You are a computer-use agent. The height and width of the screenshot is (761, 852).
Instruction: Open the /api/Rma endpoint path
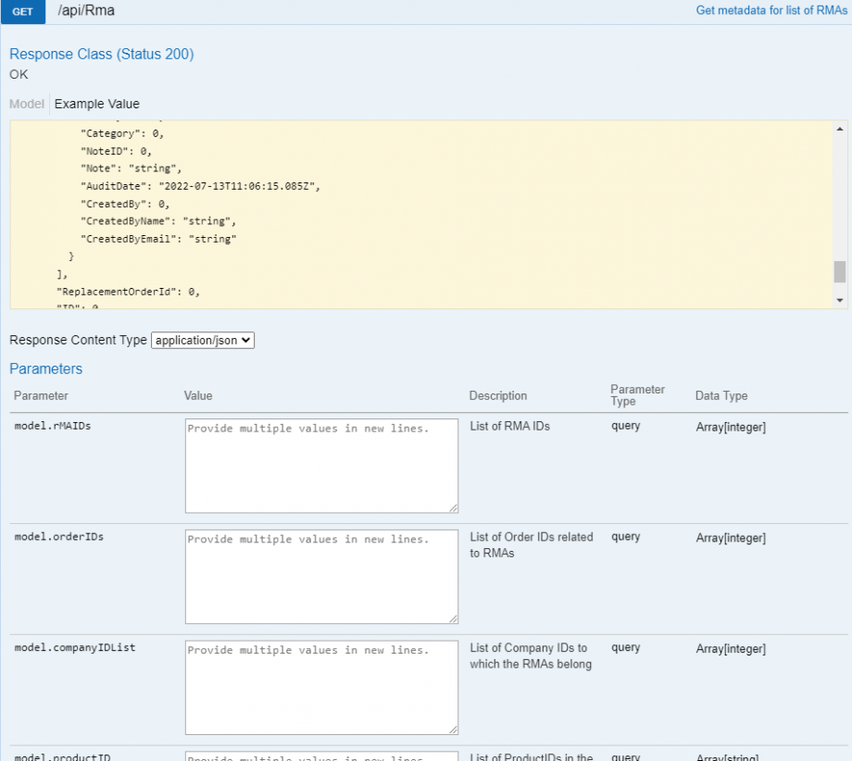pos(86,11)
